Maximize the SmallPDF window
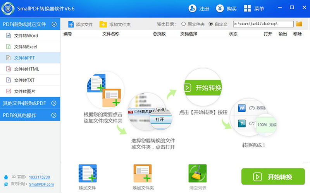Screen dimensions: 310x193 point(292,7)
